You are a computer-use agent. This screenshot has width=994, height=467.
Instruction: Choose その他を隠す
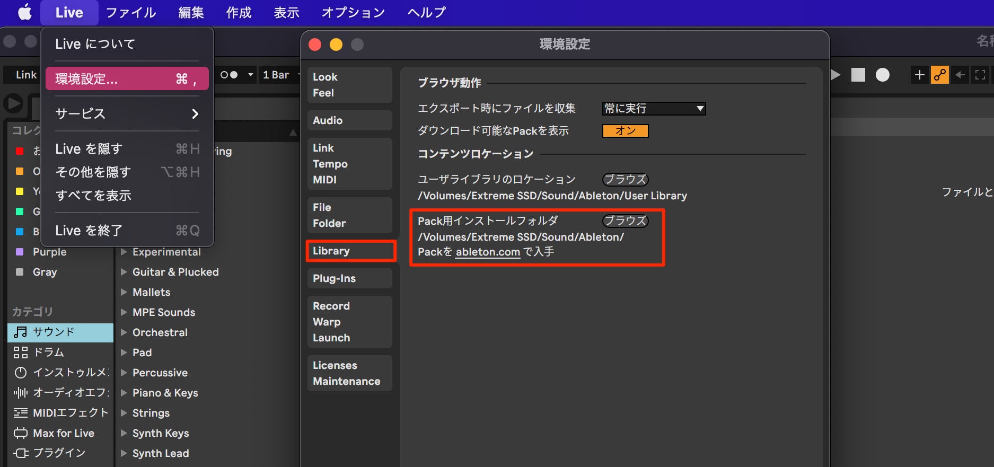point(127,172)
